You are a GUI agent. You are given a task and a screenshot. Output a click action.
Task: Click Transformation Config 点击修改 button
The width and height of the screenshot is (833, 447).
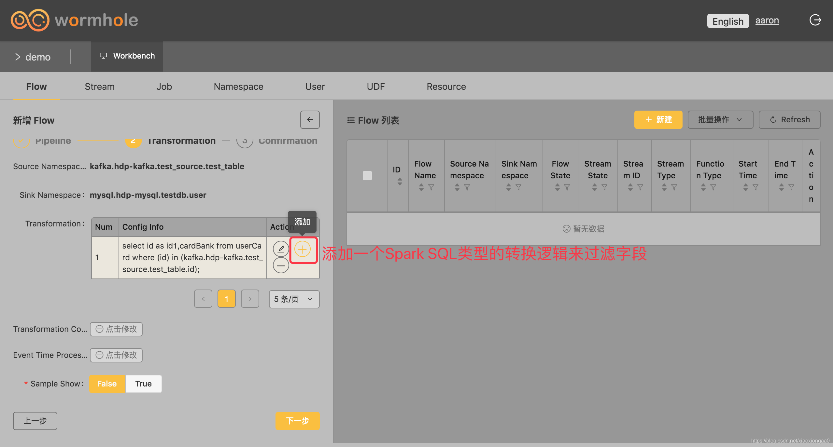coord(116,329)
